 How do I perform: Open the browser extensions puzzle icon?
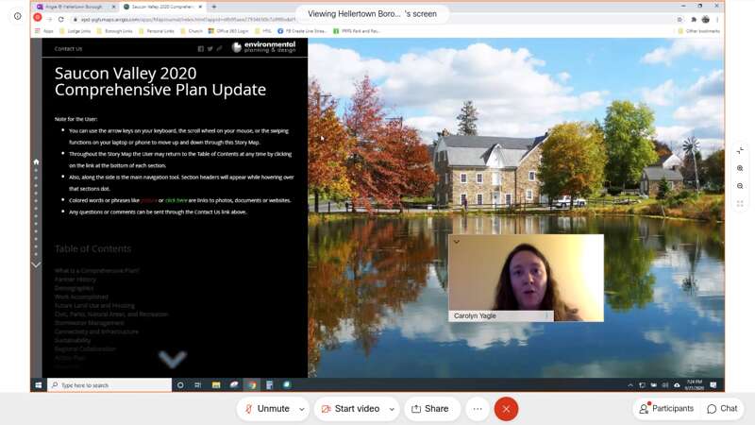pos(694,20)
